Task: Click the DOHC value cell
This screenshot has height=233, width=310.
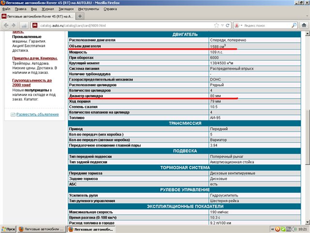Action: pos(255,80)
